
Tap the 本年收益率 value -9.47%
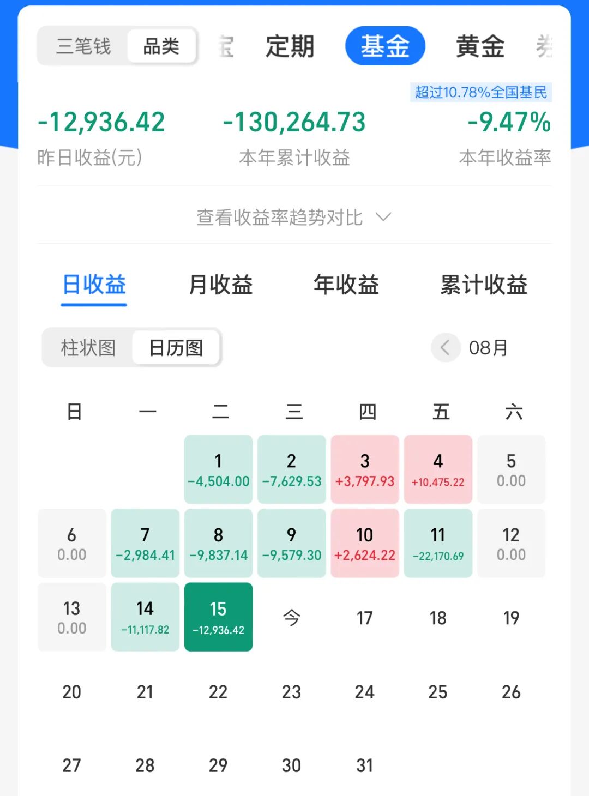click(x=509, y=122)
